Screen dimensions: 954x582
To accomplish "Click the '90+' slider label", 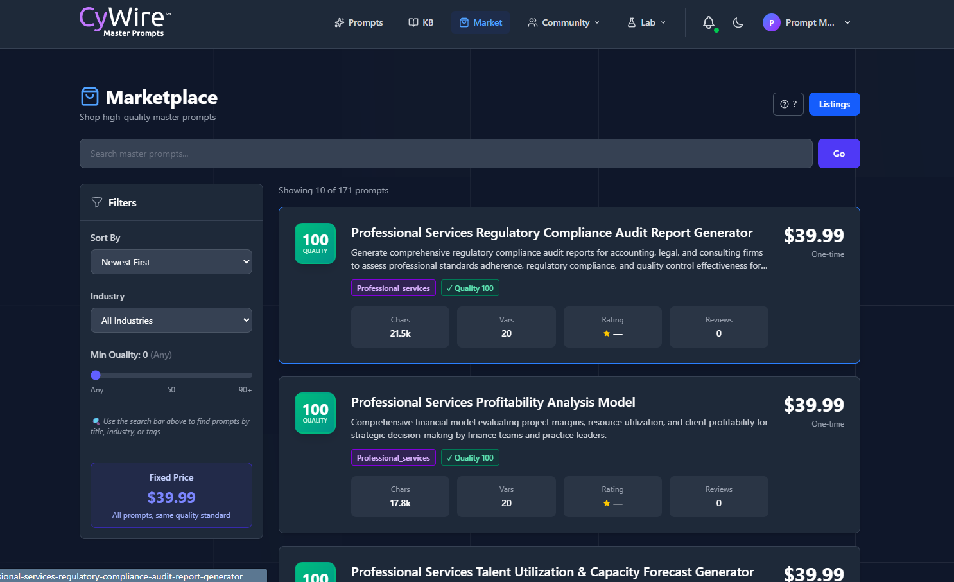I will (245, 390).
